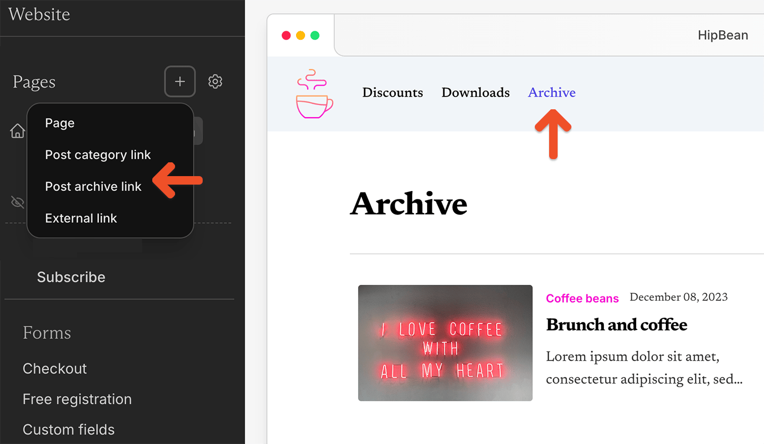Click the Pages section heading

(34, 82)
